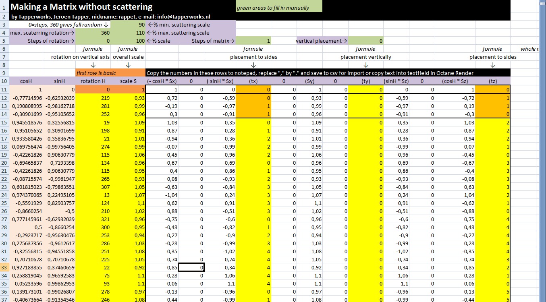Select the 'green areas to fill in manually' cell

coord(279,6)
